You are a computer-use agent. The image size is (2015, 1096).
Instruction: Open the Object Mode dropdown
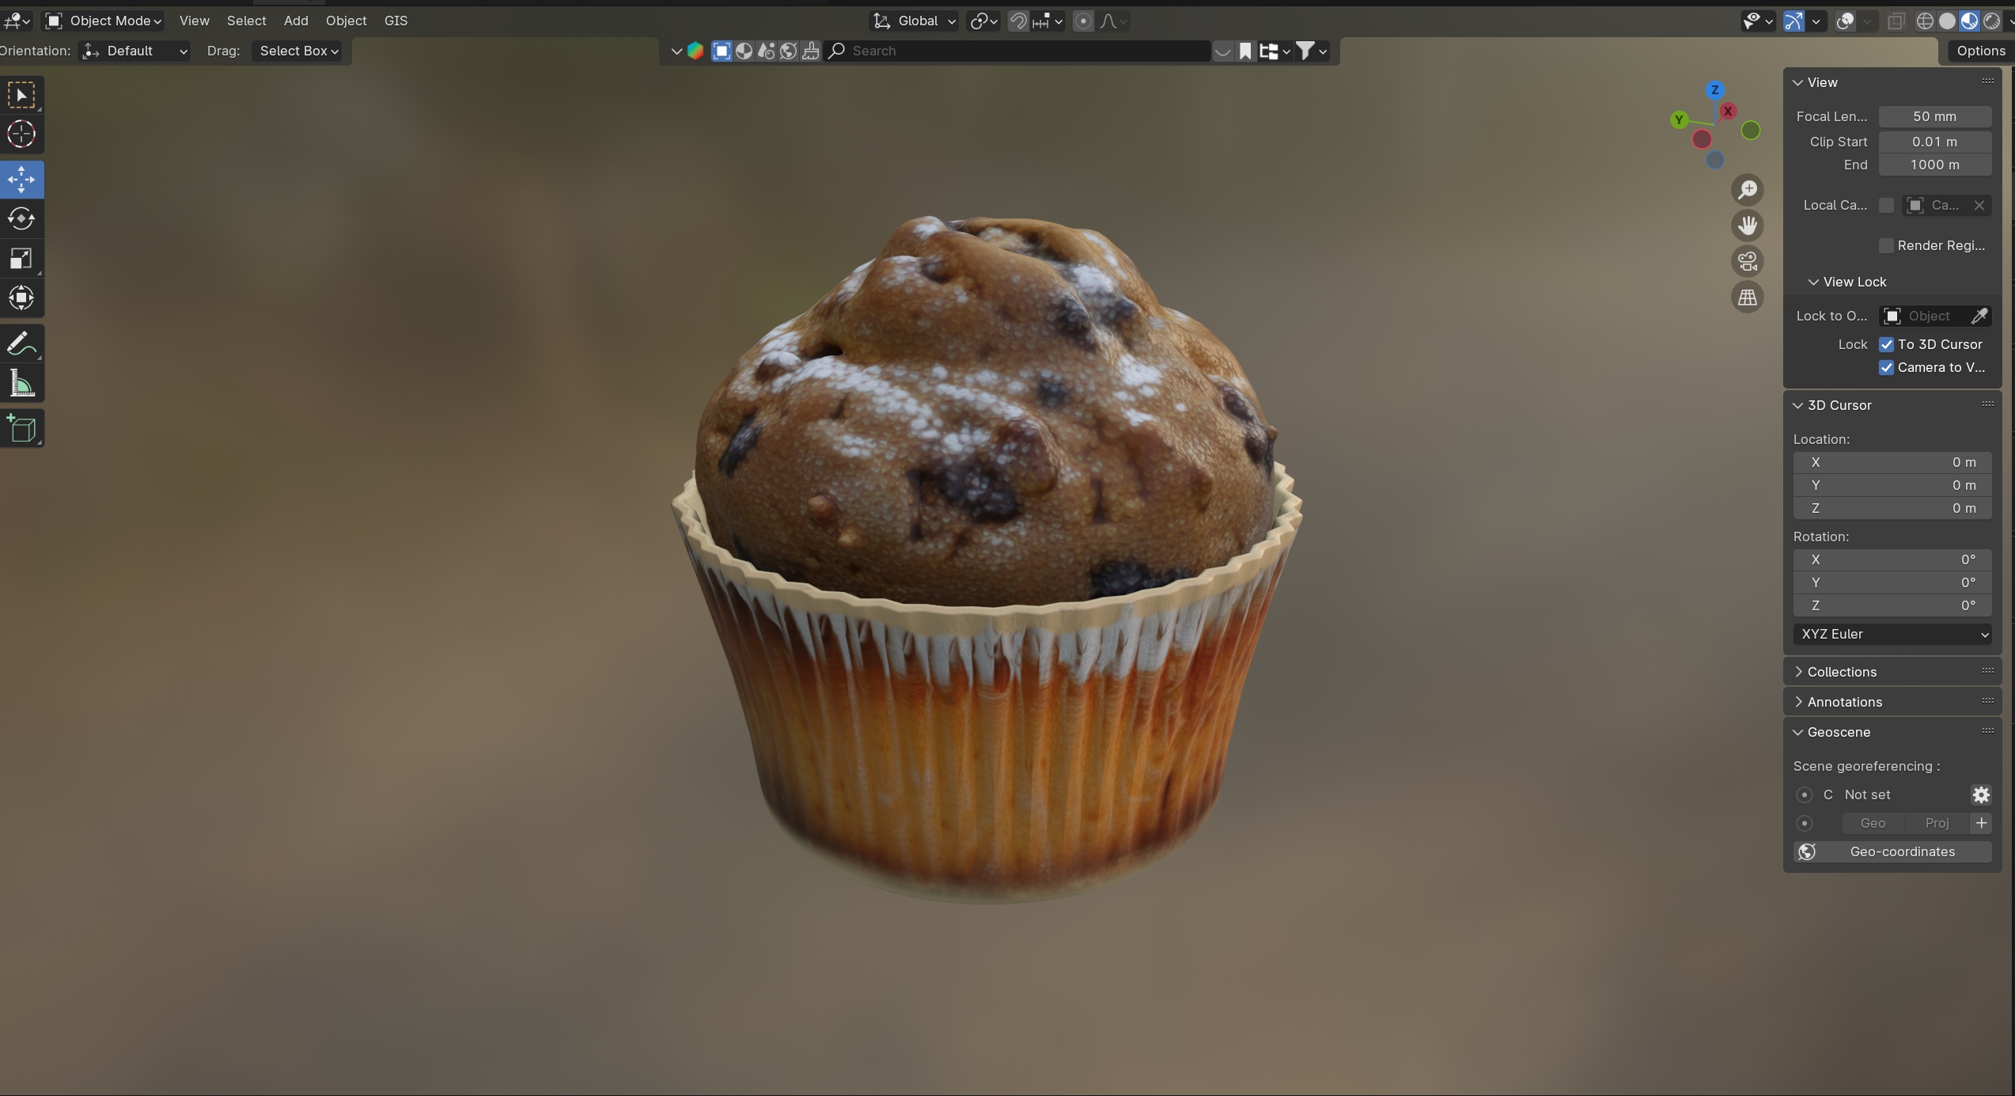point(104,21)
